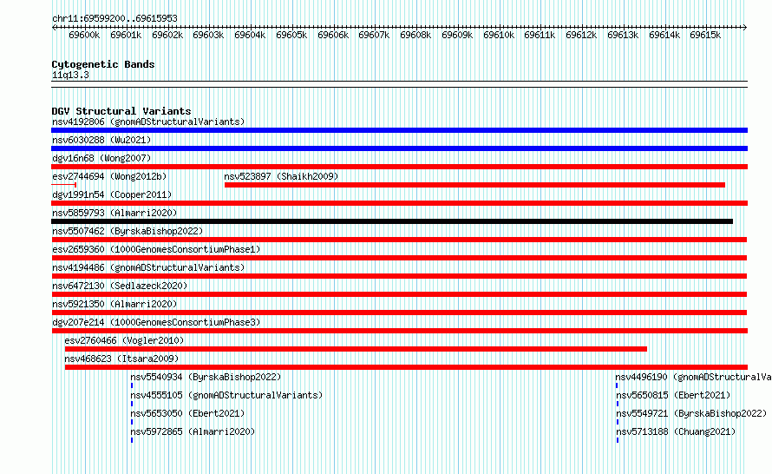Select the red bar under nsv523897 Shaikh2009
Screen dimensions: 772x474
click(474, 185)
